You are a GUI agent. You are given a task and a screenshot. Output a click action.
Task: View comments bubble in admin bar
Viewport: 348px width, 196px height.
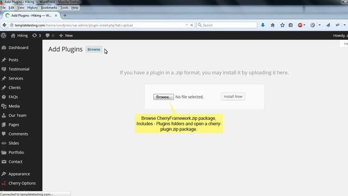click(x=49, y=35)
